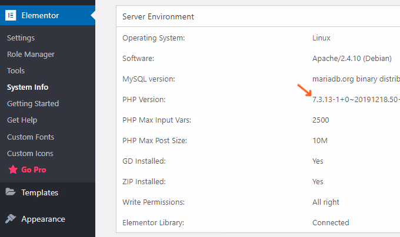The width and height of the screenshot is (400, 237).
Task: Click the Go Pro link
Action: [34, 170]
